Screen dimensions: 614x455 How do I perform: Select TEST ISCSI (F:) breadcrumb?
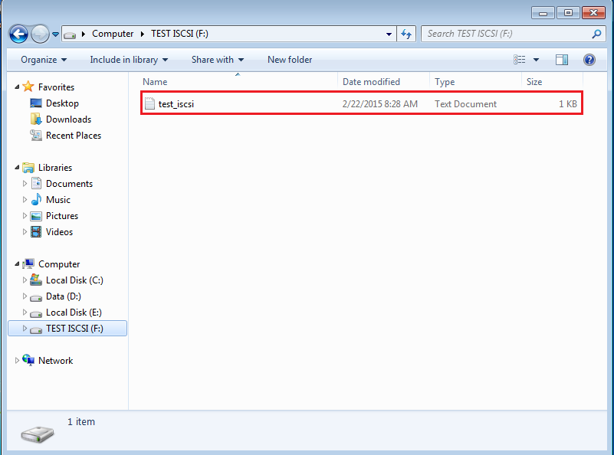(x=179, y=34)
